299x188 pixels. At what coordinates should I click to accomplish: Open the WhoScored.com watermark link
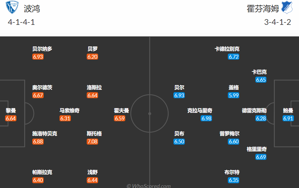pyautogui.click(x=149, y=186)
